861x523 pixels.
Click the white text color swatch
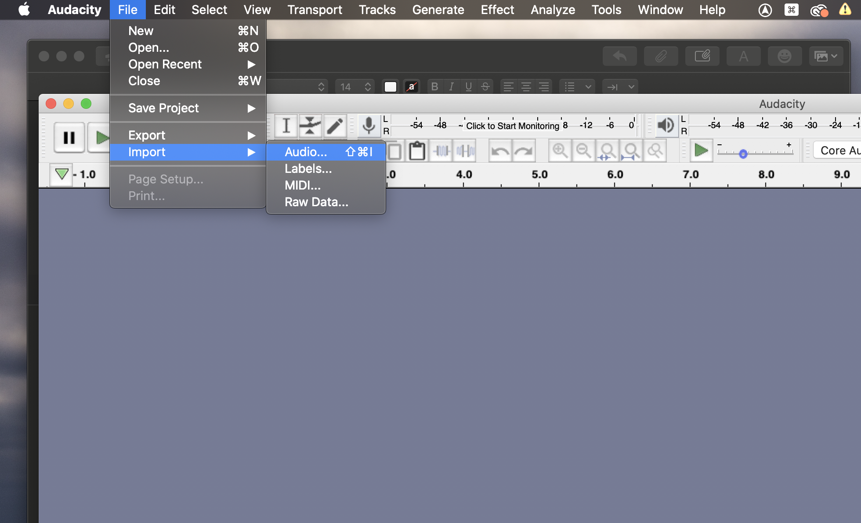coord(391,86)
